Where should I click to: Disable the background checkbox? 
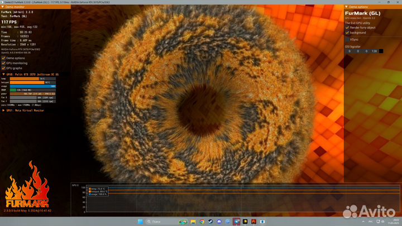pyautogui.click(x=347, y=32)
